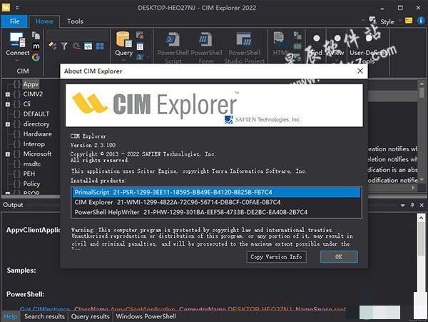428x322 pixels.
Task: Click the black 'm' search icon
Action: point(36,46)
